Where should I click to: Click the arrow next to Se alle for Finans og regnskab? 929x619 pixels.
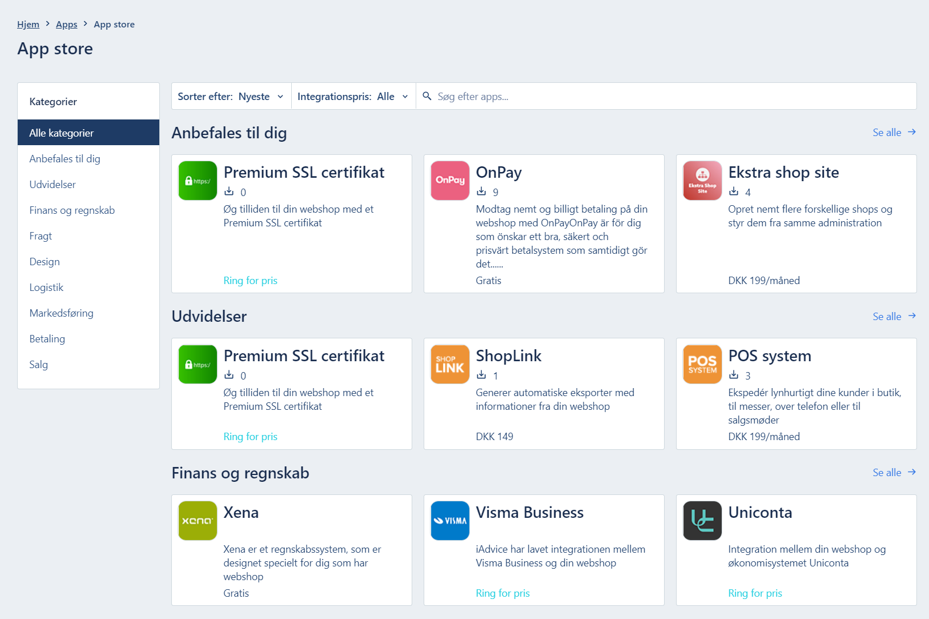[912, 472]
